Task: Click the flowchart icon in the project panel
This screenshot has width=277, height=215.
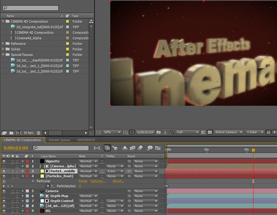Action: coord(91,22)
